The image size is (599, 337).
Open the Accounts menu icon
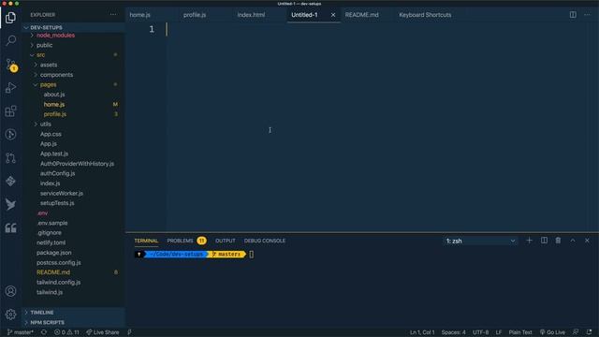(x=10, y=291)
